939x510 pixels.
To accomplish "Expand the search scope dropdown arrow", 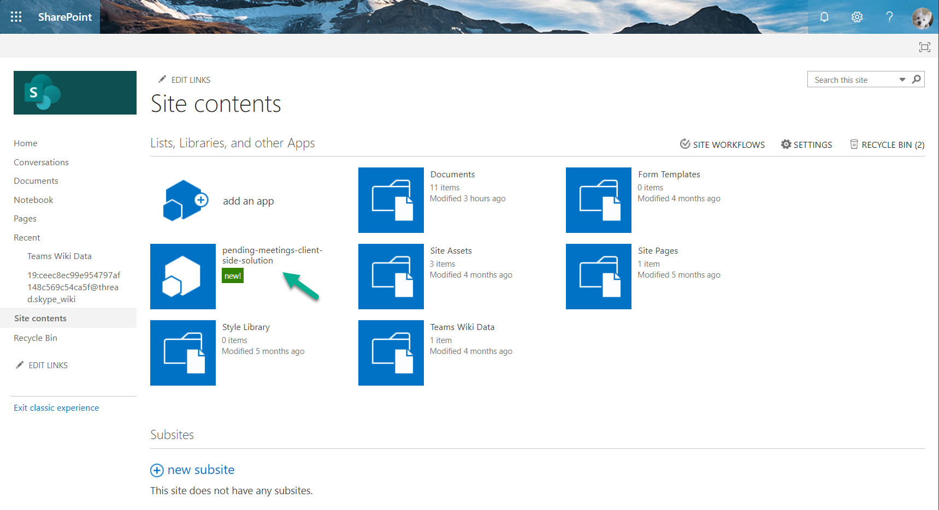I will click(902, 80).
